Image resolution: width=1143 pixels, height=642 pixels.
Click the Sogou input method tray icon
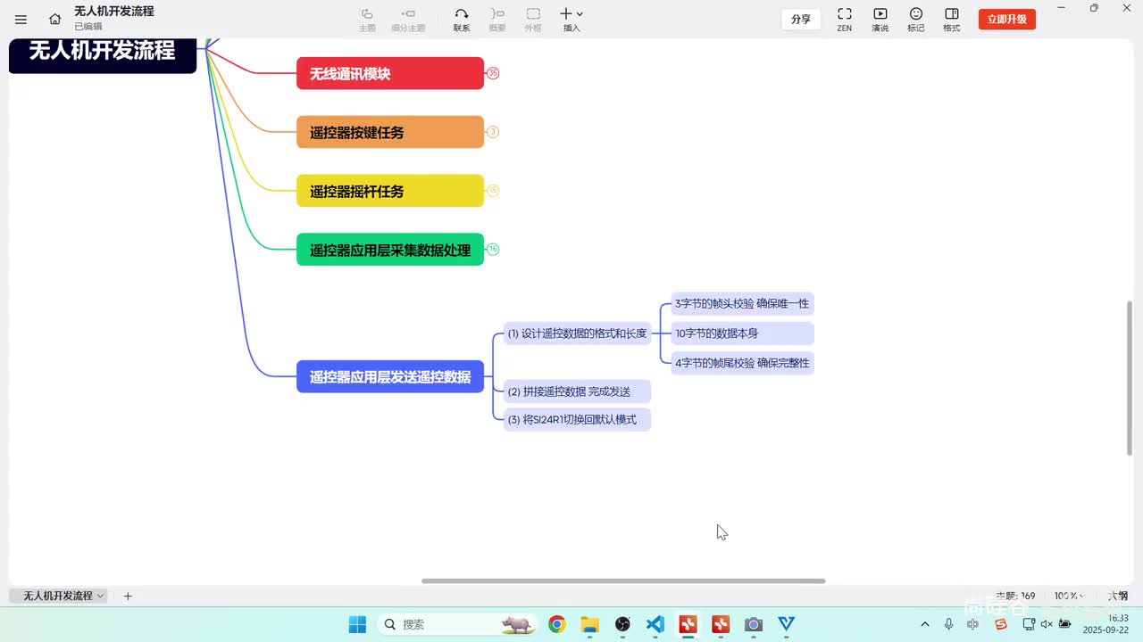(1001, 624)
